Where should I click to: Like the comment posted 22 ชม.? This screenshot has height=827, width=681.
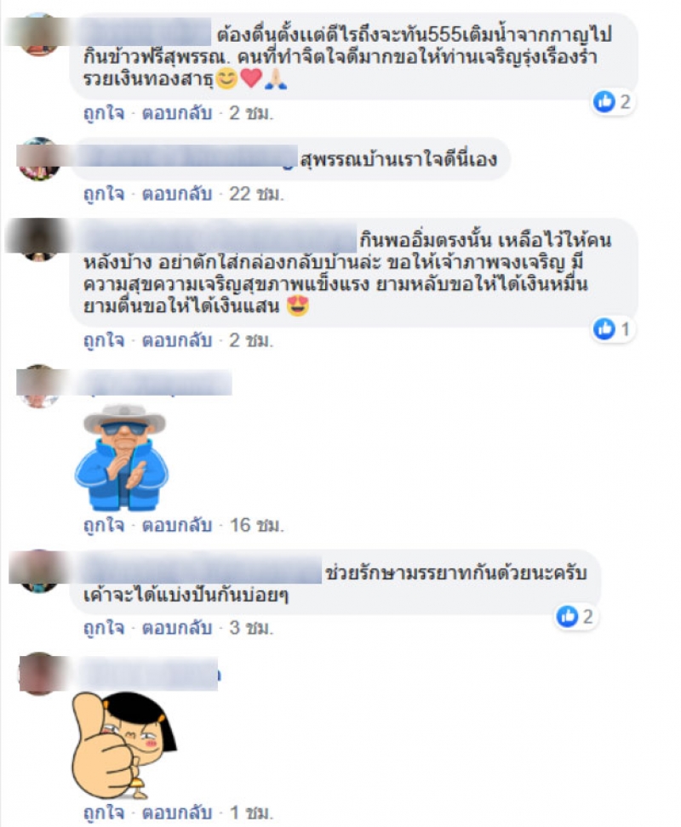[x=103, y=195]
